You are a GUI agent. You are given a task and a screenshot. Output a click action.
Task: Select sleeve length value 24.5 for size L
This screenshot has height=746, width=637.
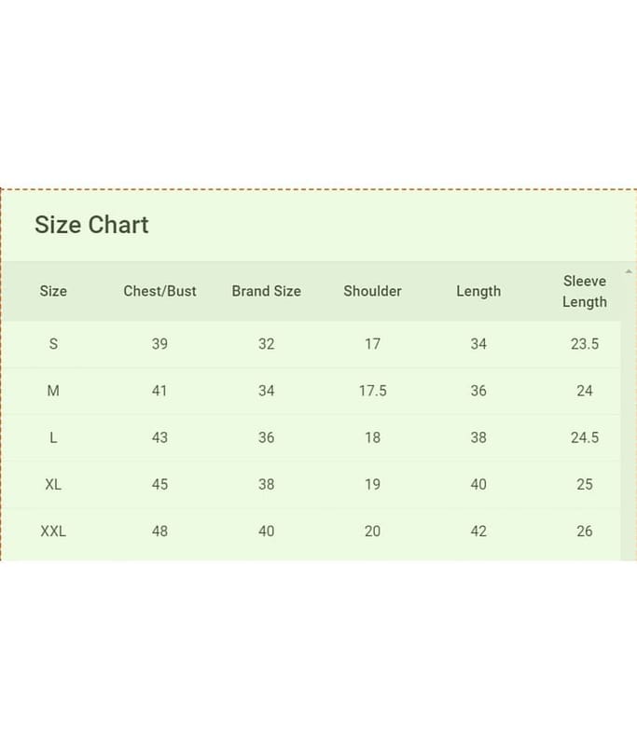click(585, 437)
